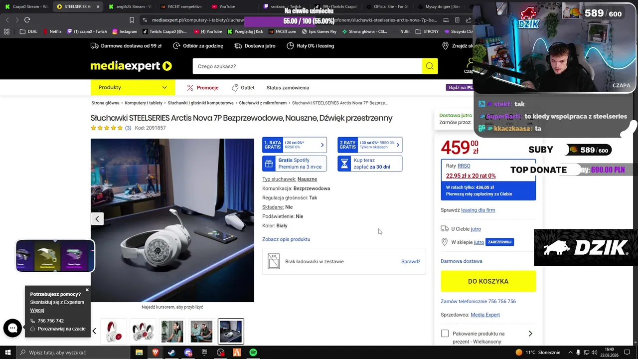Screen dimensions: 638x359
Task: Click 'Komputery i tablety' breadcrumb
Action: pos(144,103)
